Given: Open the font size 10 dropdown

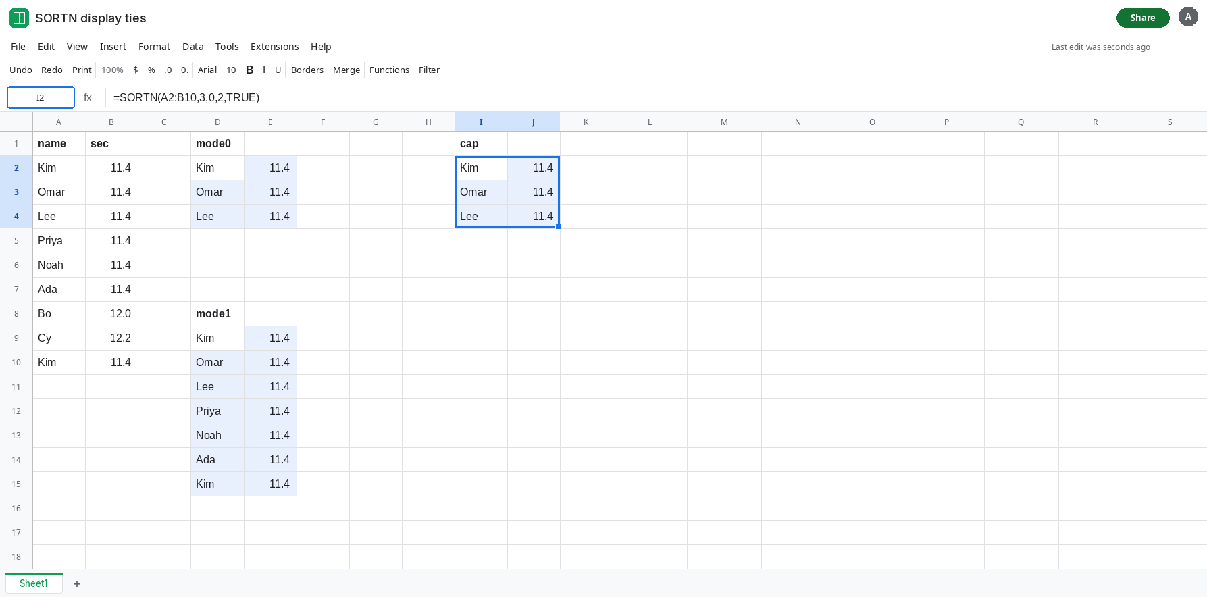Looking at the screenshot, I should [231, 70].
